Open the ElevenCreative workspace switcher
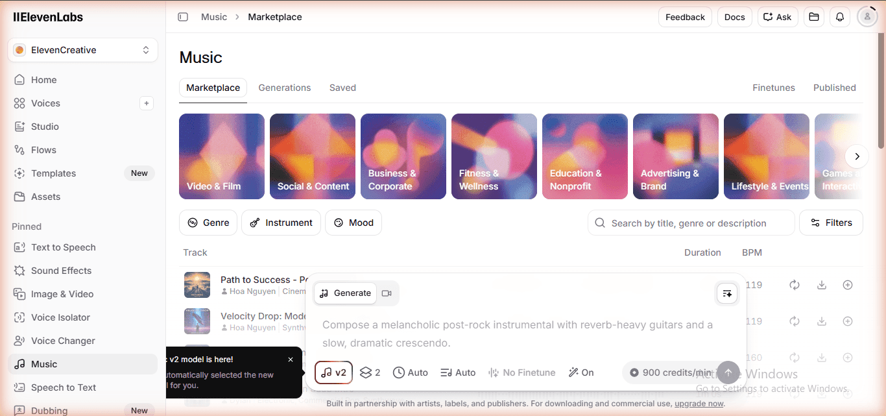Screen dimensions: 886x416 [x=82, y=50]
